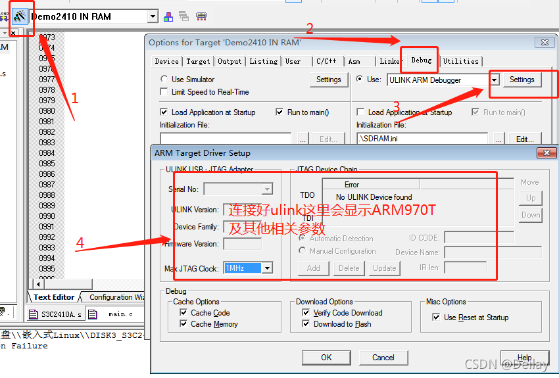The image size is (559, 378).
Task: Toggle Download to Flash checkbox
Action: [306, 323]
